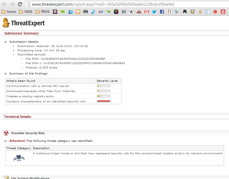Click the threatexpert.com URL in the address bar

[x=103, y=4]
